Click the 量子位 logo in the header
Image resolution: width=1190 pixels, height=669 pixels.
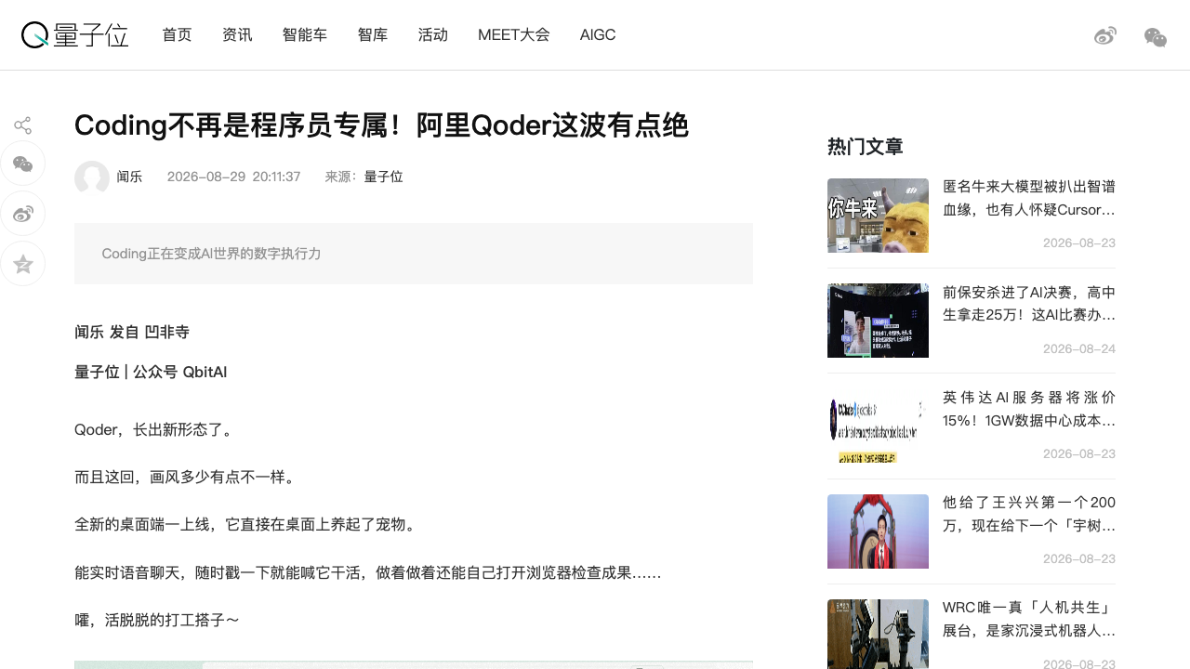[x=74, y=35]
